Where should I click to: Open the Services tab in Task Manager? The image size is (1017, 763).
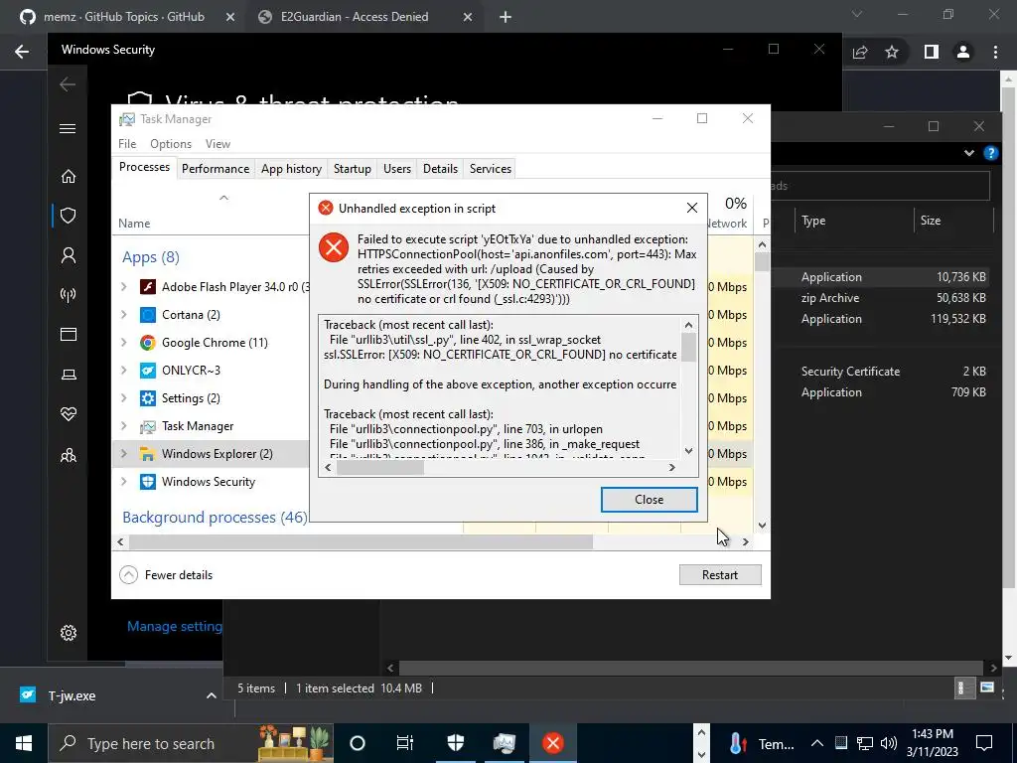click(x=491, y=169)
